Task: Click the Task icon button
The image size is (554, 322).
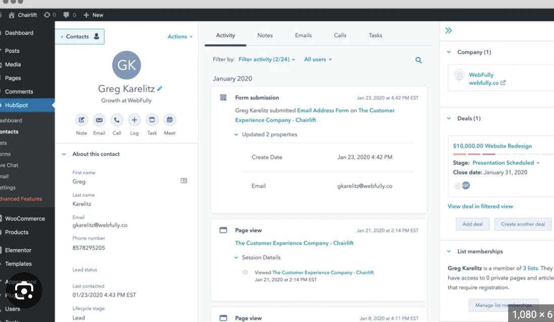Action: pos(152,120)
